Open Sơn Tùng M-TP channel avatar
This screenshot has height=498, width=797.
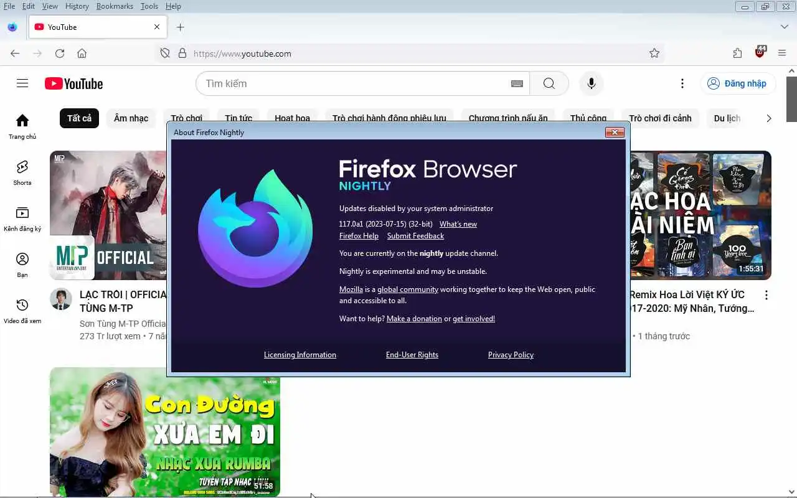coord(61,299)
